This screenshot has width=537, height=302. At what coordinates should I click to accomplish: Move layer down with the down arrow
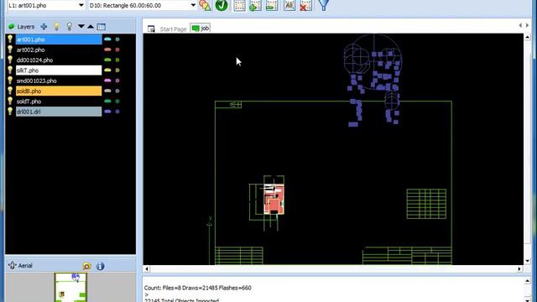(81, 26)
